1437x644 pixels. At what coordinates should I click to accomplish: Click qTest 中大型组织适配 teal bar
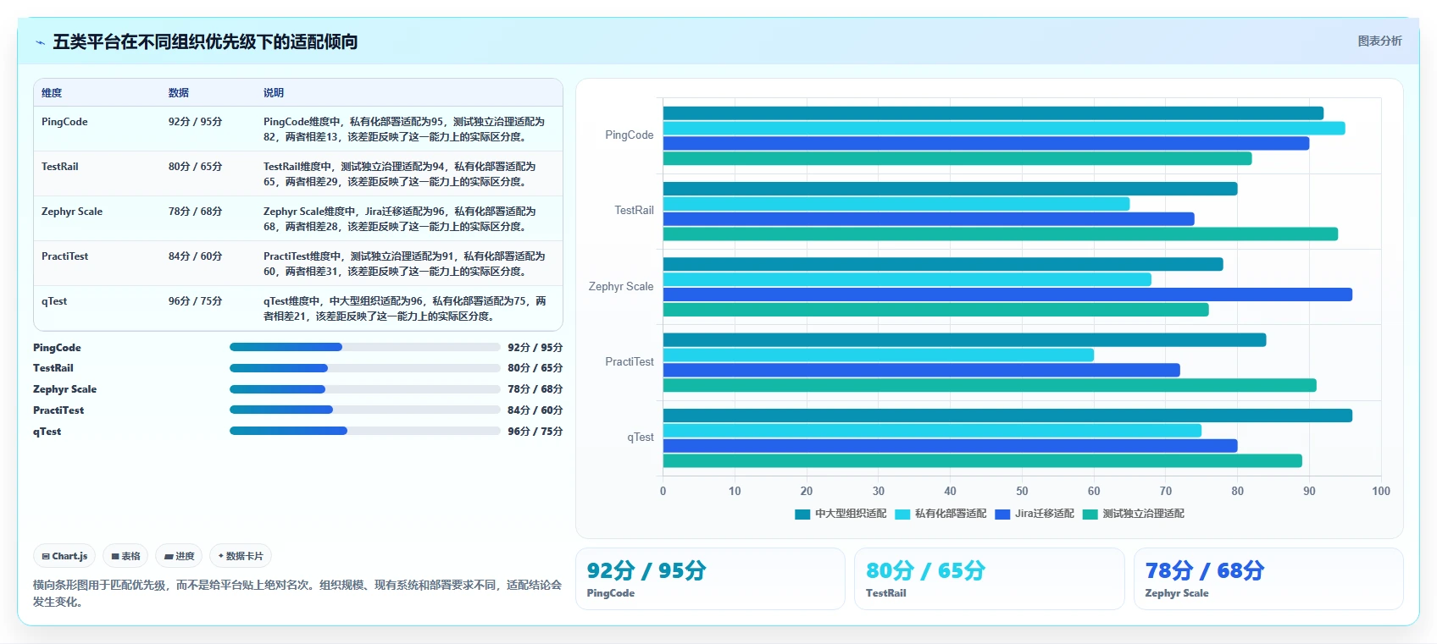(1007, 416)
